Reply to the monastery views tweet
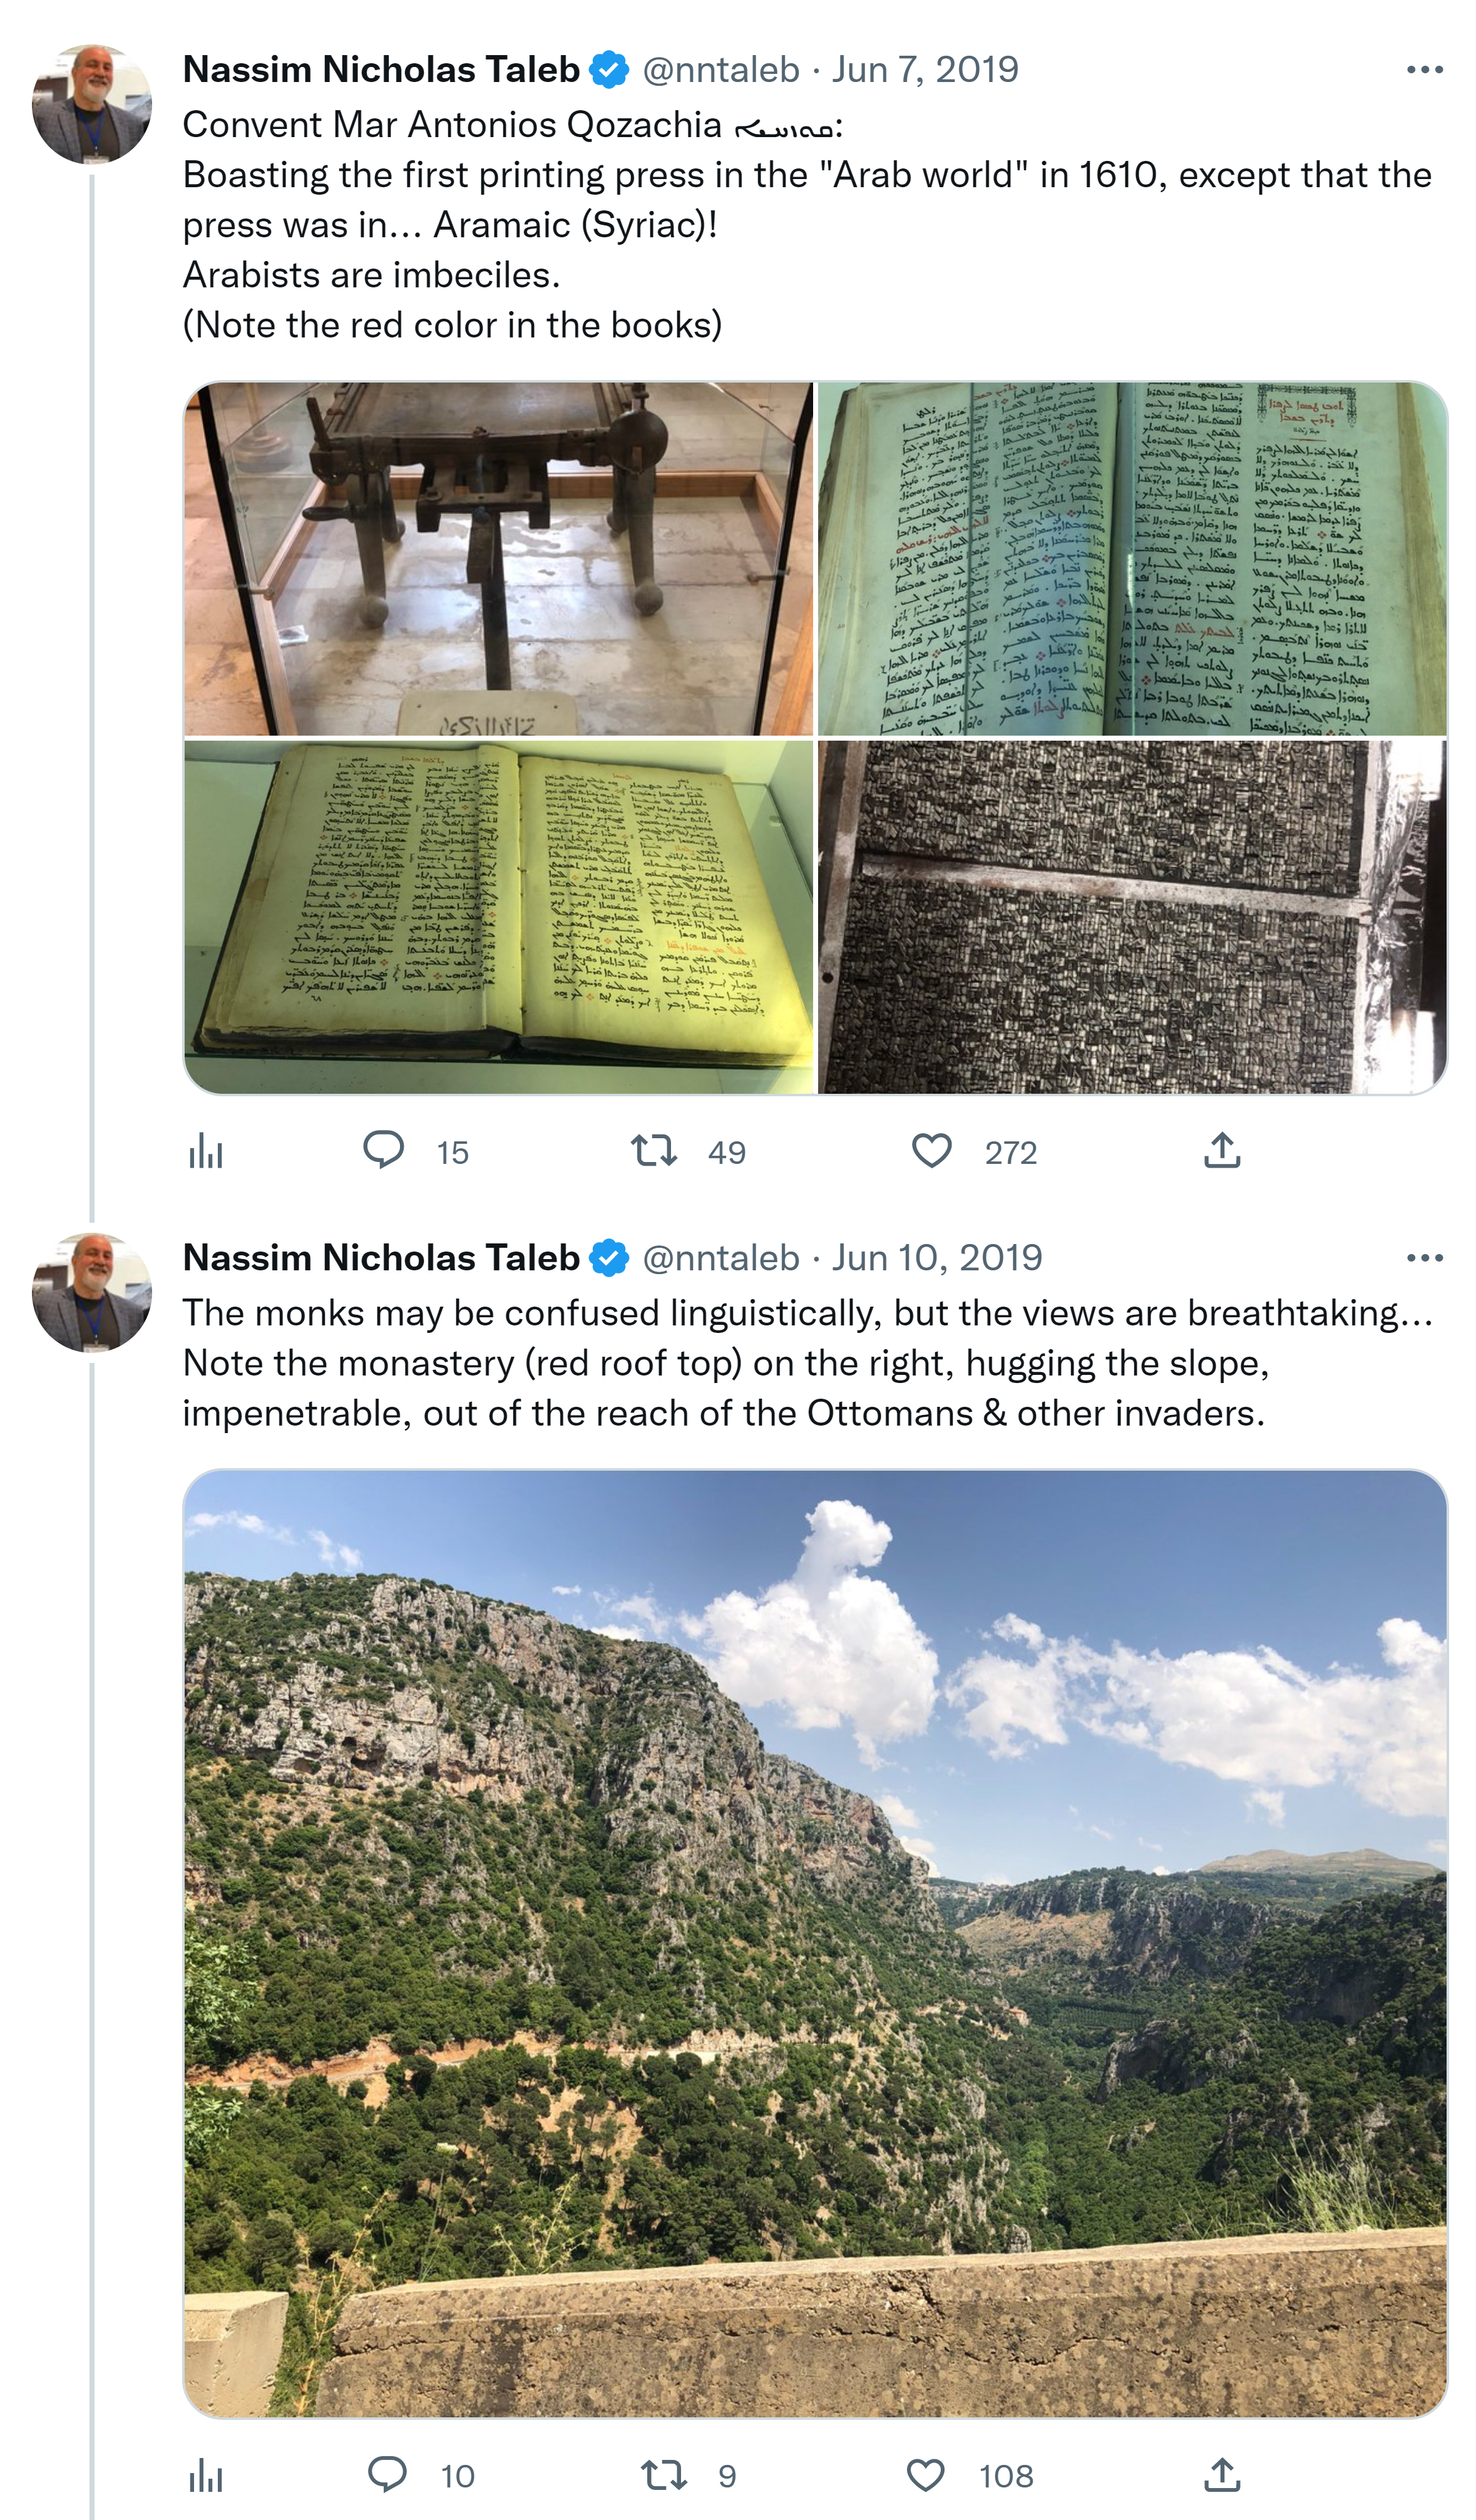Image resolution: width=1476 pixels, height=2520 pixels. click(387, 2474)
